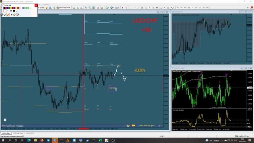
Task: Switch timeframe to H1
Action: pyautogui.click(x=192, y=8)
